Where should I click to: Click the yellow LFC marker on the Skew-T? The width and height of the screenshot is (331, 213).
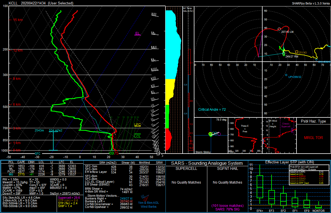[x=137, y=125]
